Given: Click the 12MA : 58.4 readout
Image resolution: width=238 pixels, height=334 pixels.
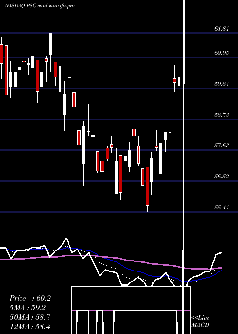Looking at the screenshot, I should coord(30,326).
